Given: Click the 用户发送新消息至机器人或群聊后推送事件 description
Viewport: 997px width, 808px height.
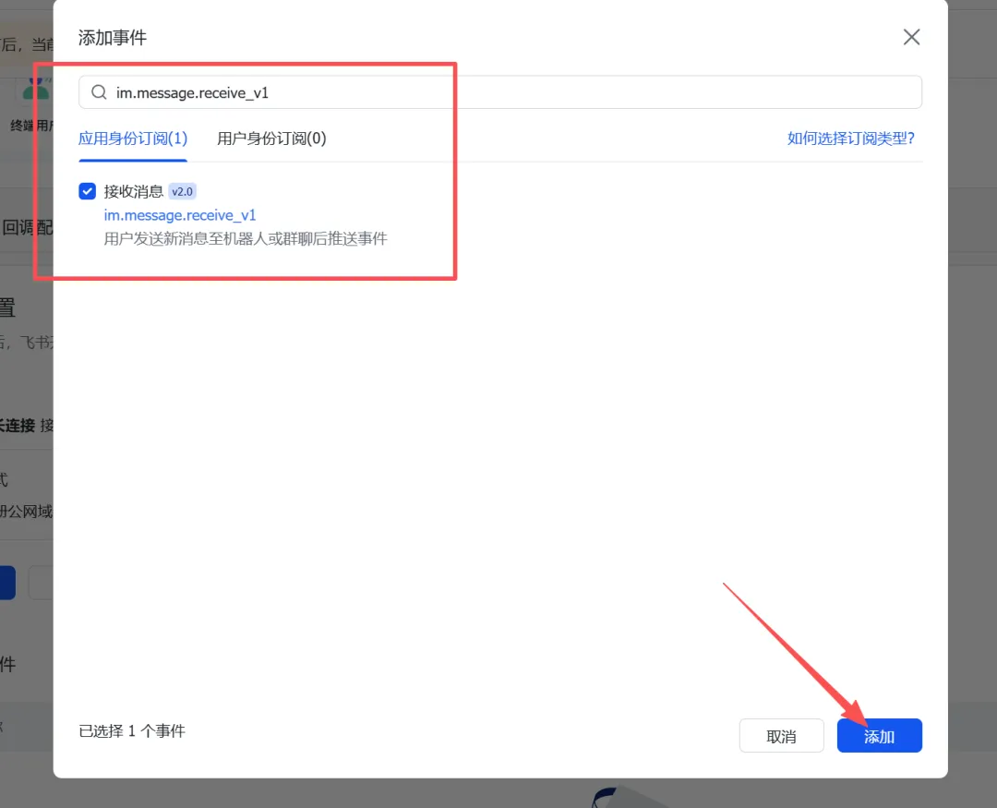Looking at the screenshot, I should coord(246,239).
